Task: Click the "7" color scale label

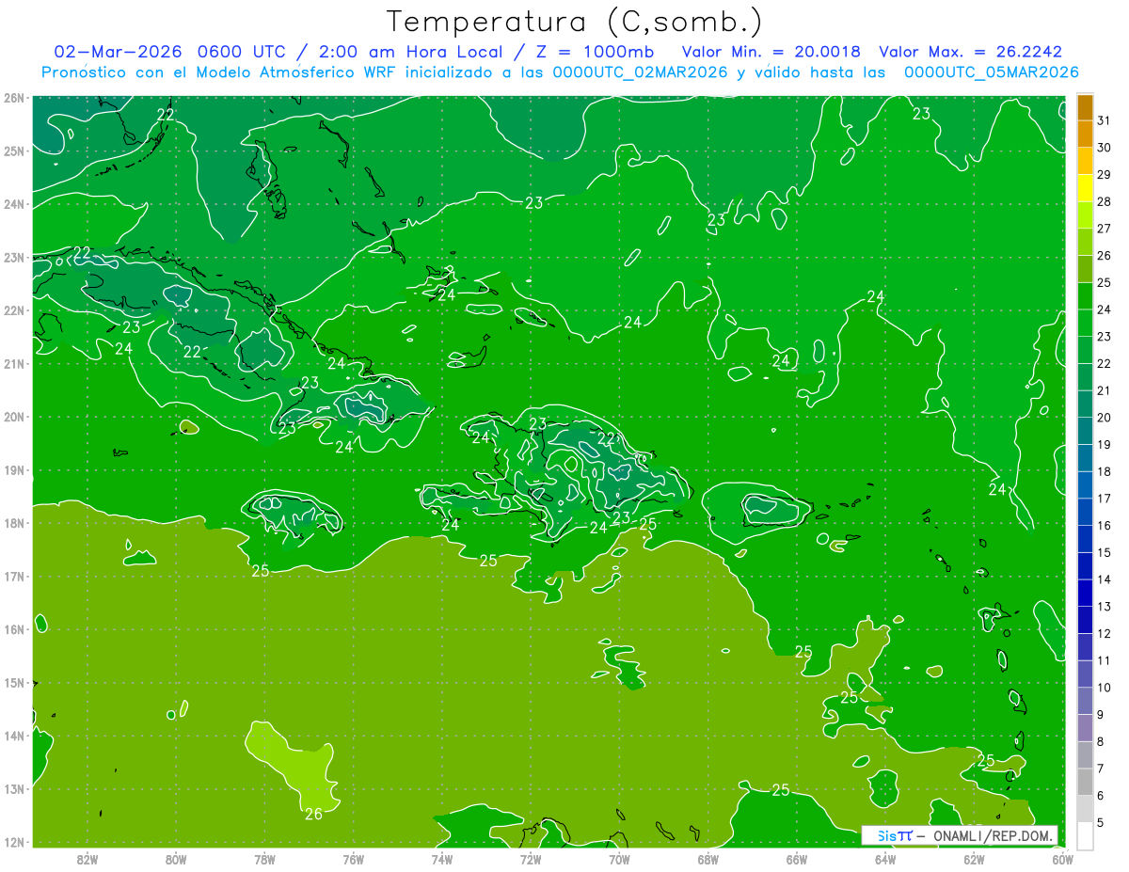Action: [x=1101, y=769]
